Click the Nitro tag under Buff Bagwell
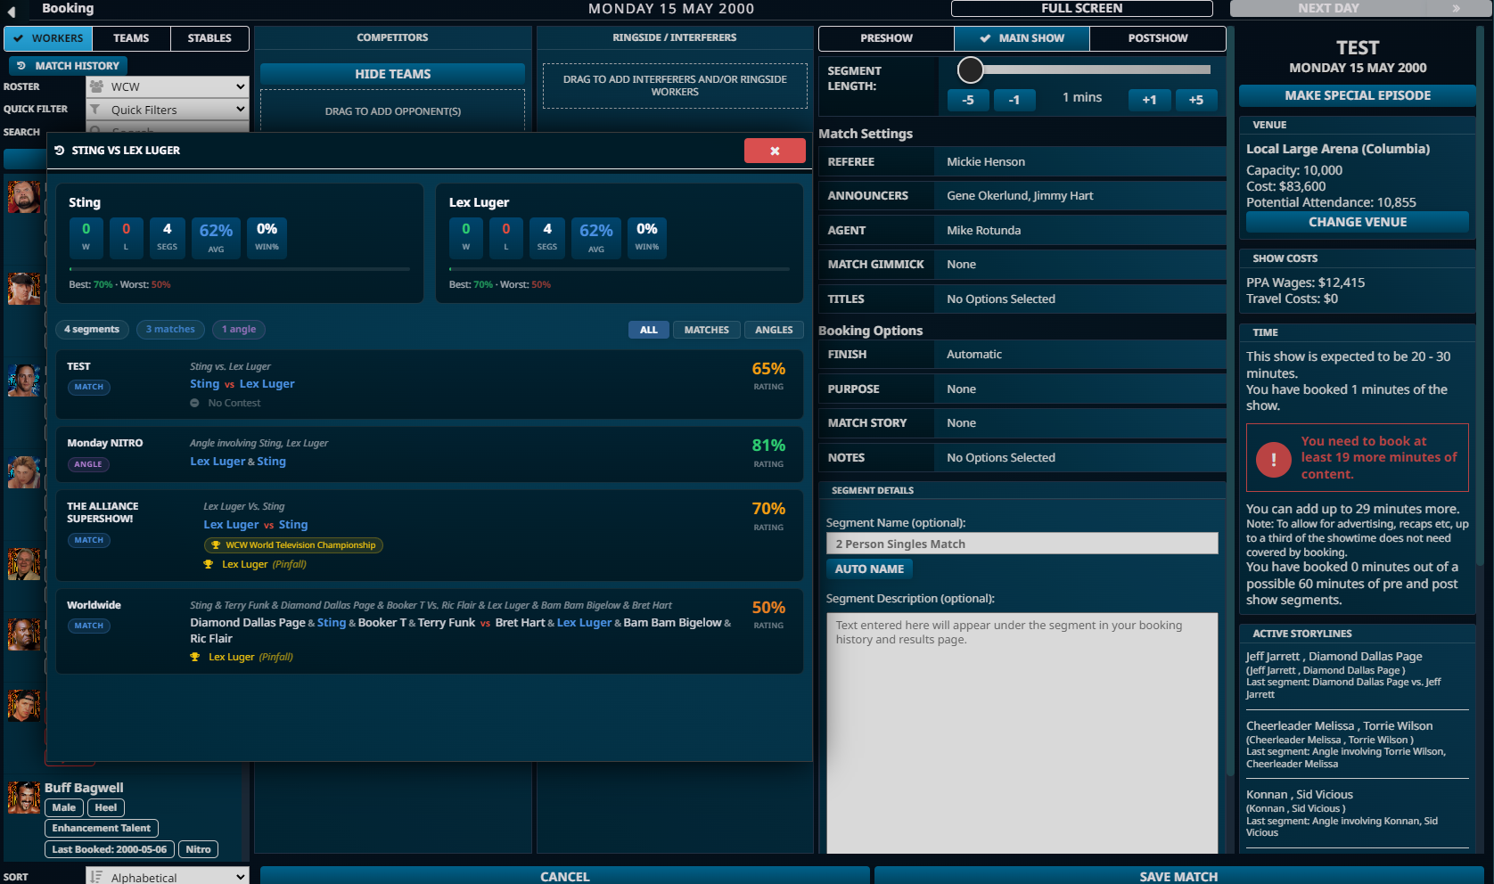This screenshot has height=884, width=1494. [x=198, y=849]
